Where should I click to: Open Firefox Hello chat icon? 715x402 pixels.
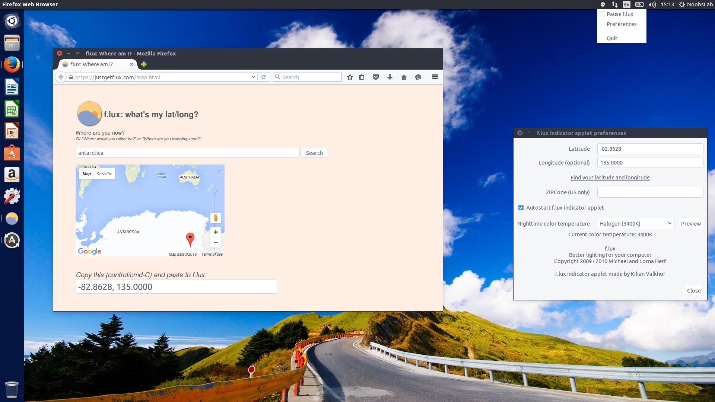click(418, 77)
